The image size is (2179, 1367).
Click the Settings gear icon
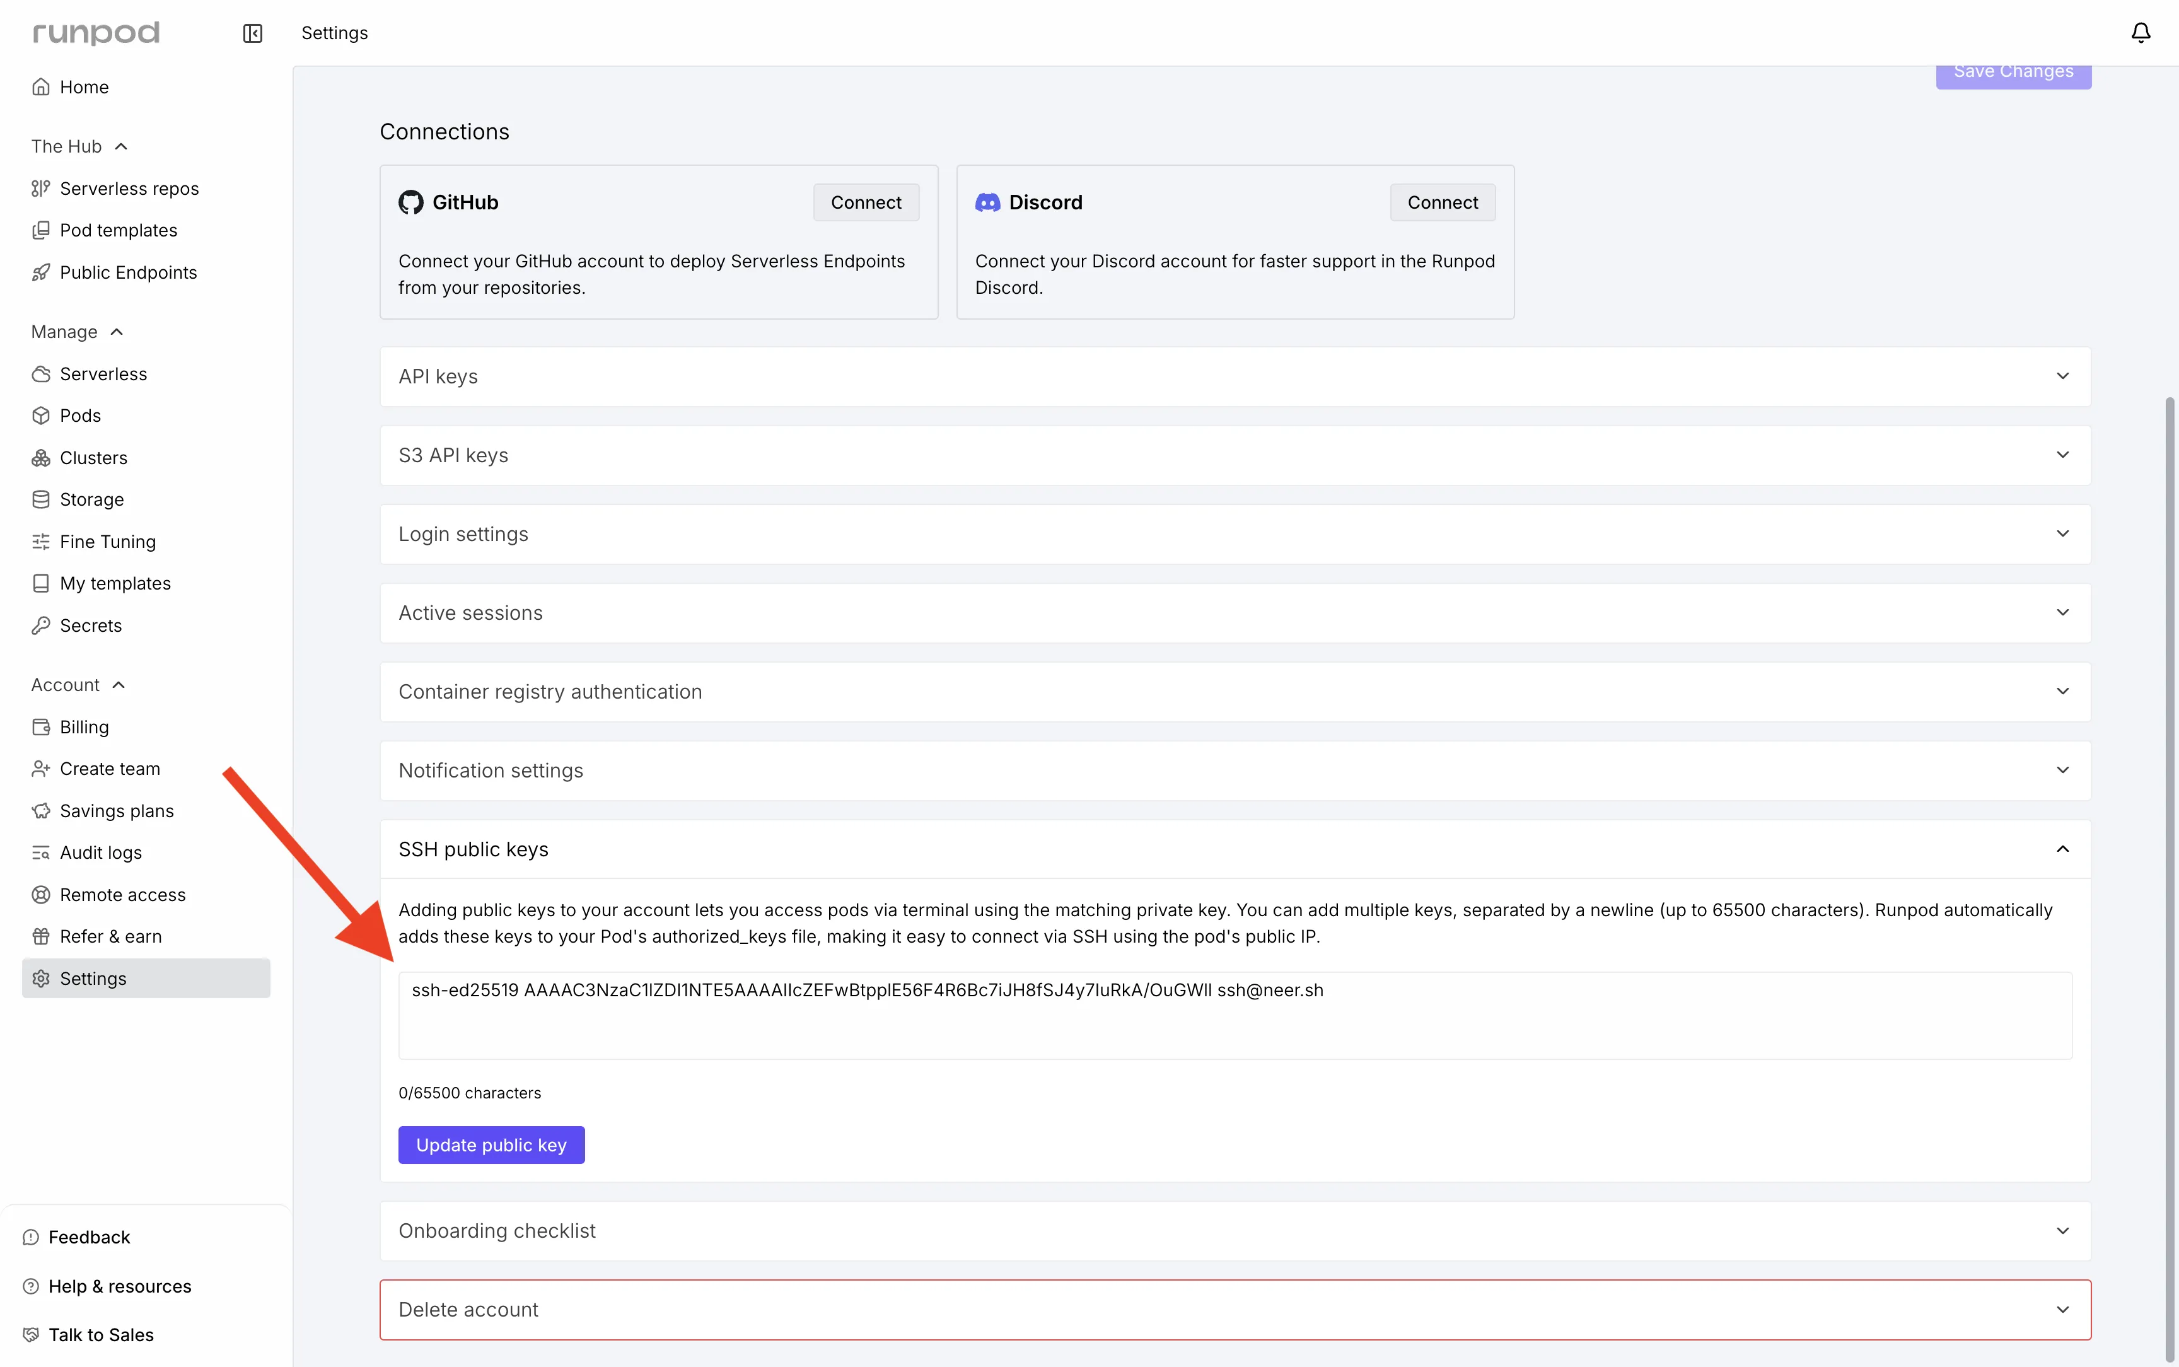[41, 978]
